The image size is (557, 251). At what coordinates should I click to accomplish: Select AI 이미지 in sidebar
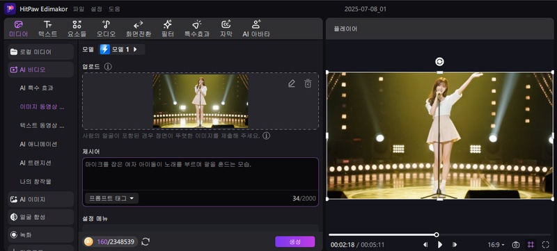[40, 200]
